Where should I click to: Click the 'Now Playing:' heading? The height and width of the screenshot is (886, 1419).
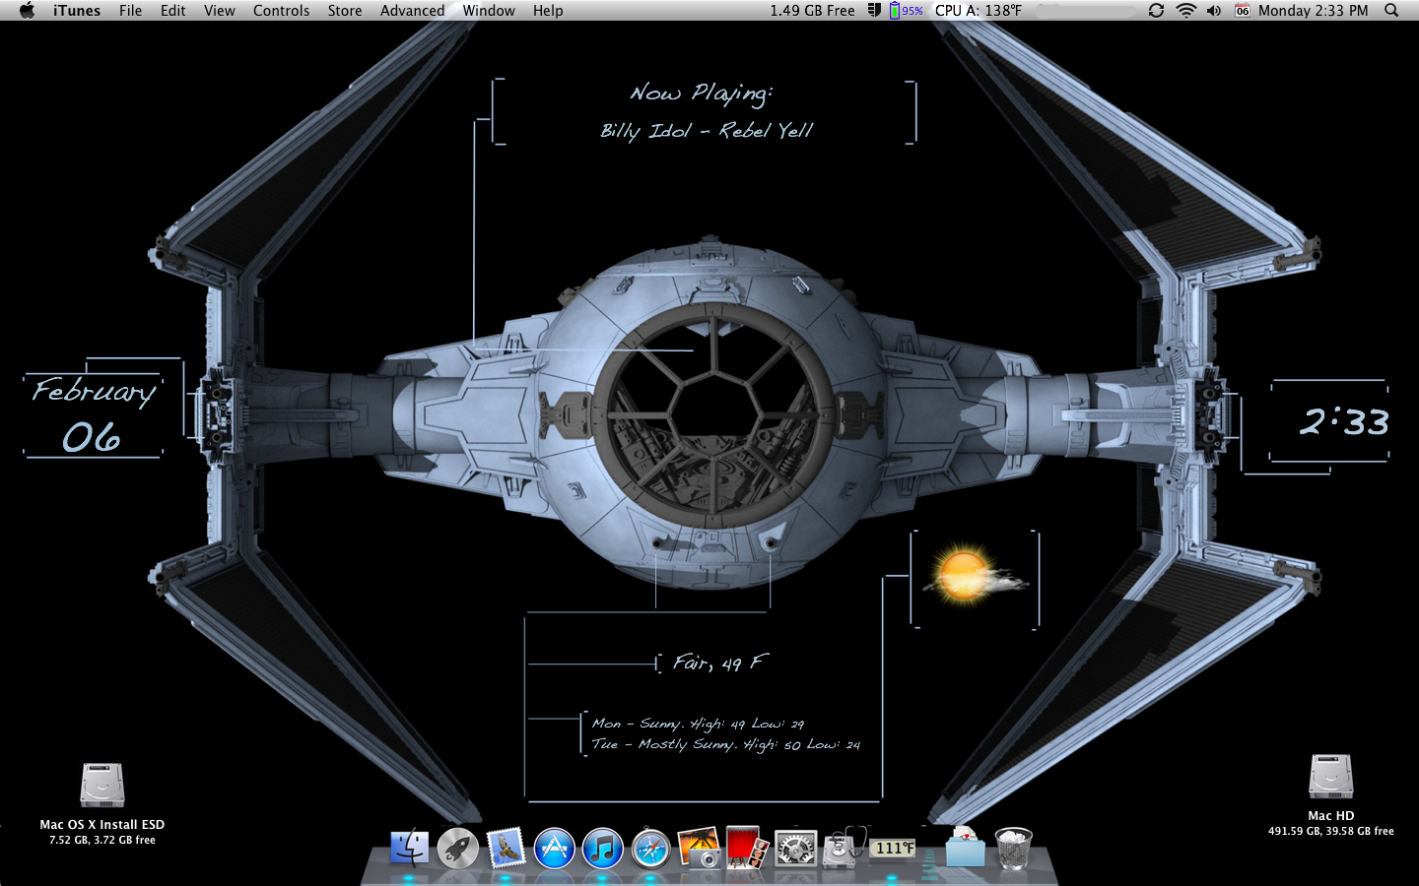click(x=702, y=94)
